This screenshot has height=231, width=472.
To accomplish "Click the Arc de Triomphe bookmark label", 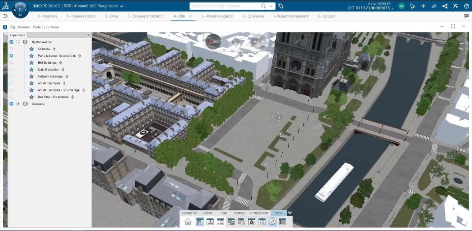I will [49, 83].
